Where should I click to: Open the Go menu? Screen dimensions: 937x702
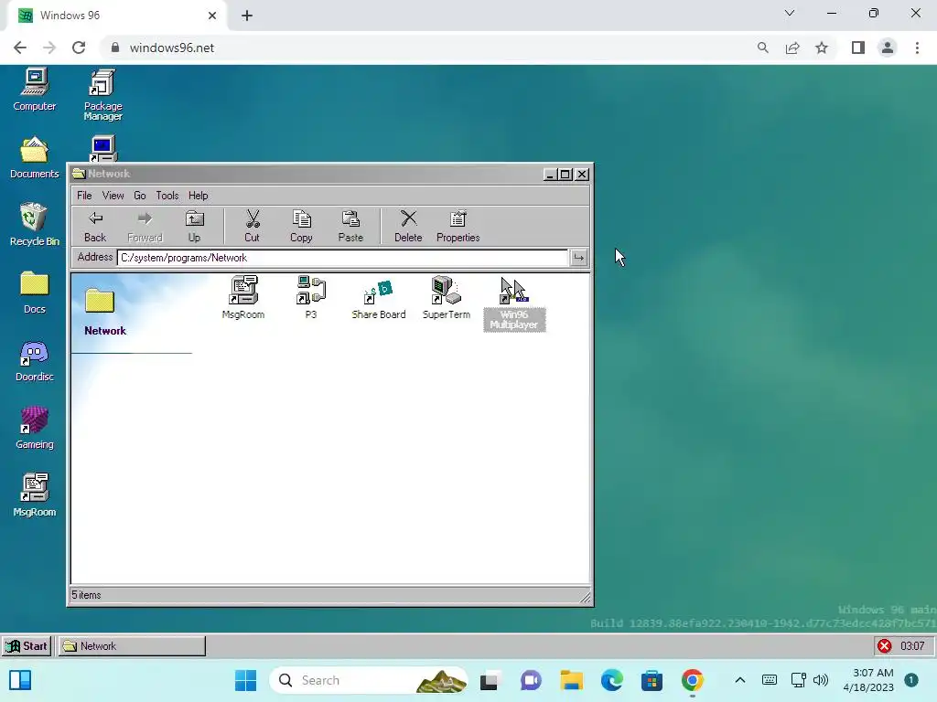[x=140, y=196]
